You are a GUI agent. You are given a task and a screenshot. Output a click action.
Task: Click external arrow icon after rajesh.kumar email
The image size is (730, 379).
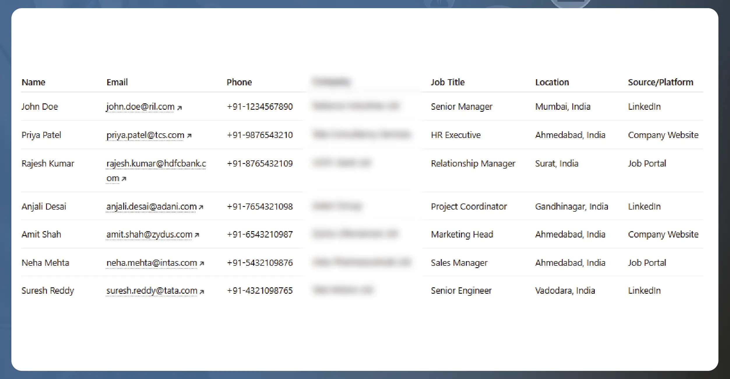pos(124,179)
